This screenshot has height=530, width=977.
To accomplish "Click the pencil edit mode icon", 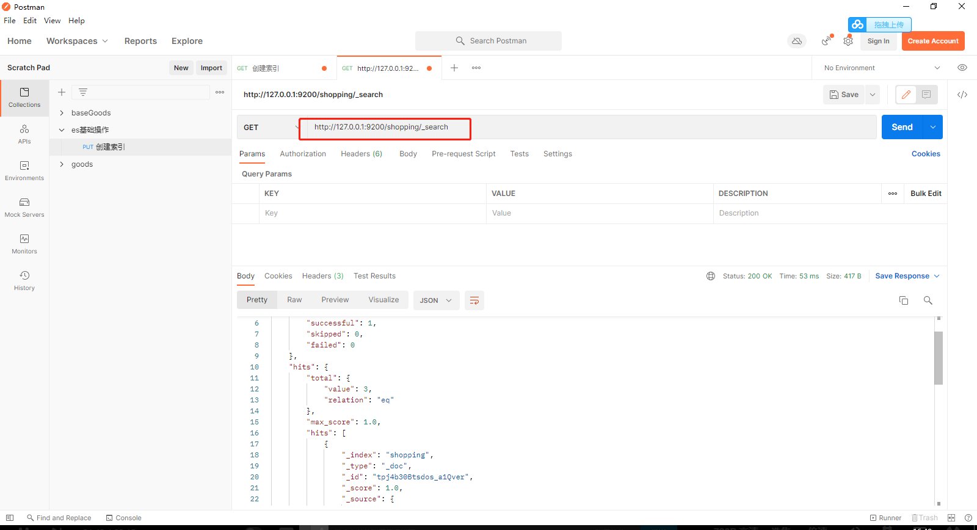I will tap(906, 95).
